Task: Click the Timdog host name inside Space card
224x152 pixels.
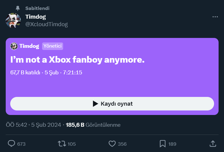Action: click(29, 46)
